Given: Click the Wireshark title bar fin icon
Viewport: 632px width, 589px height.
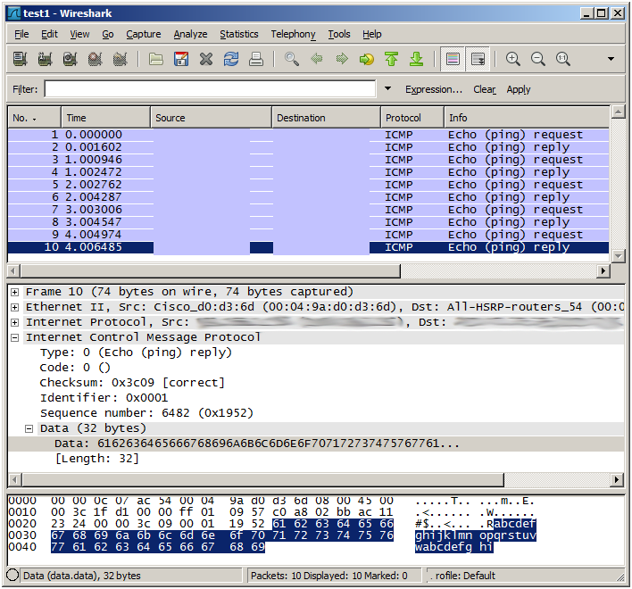Looking at the screenshot, I should click(14, 13).
